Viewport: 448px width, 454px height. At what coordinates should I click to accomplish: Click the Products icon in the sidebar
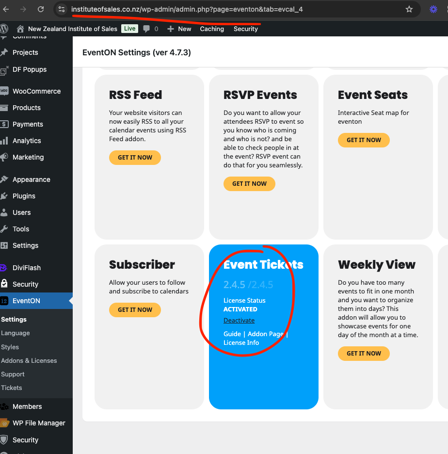4,108
